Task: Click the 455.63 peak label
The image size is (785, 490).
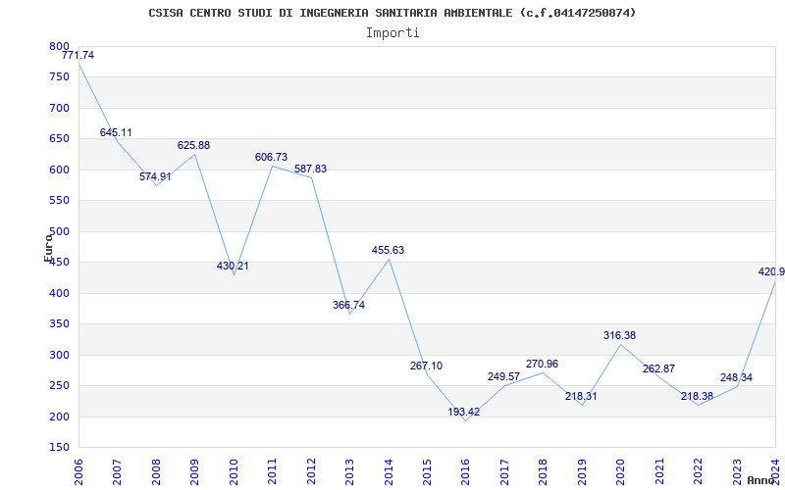Action: (388, 251)
